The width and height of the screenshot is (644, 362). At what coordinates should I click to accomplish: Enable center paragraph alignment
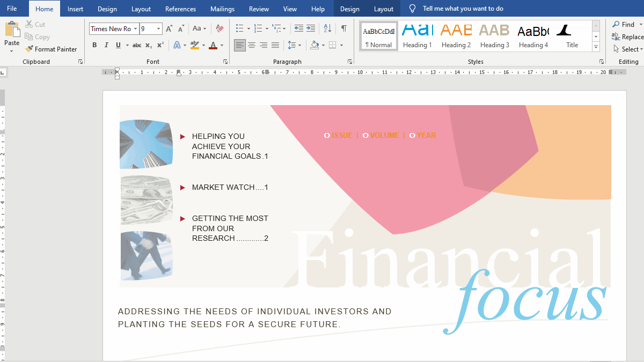[x=252, y=45]
